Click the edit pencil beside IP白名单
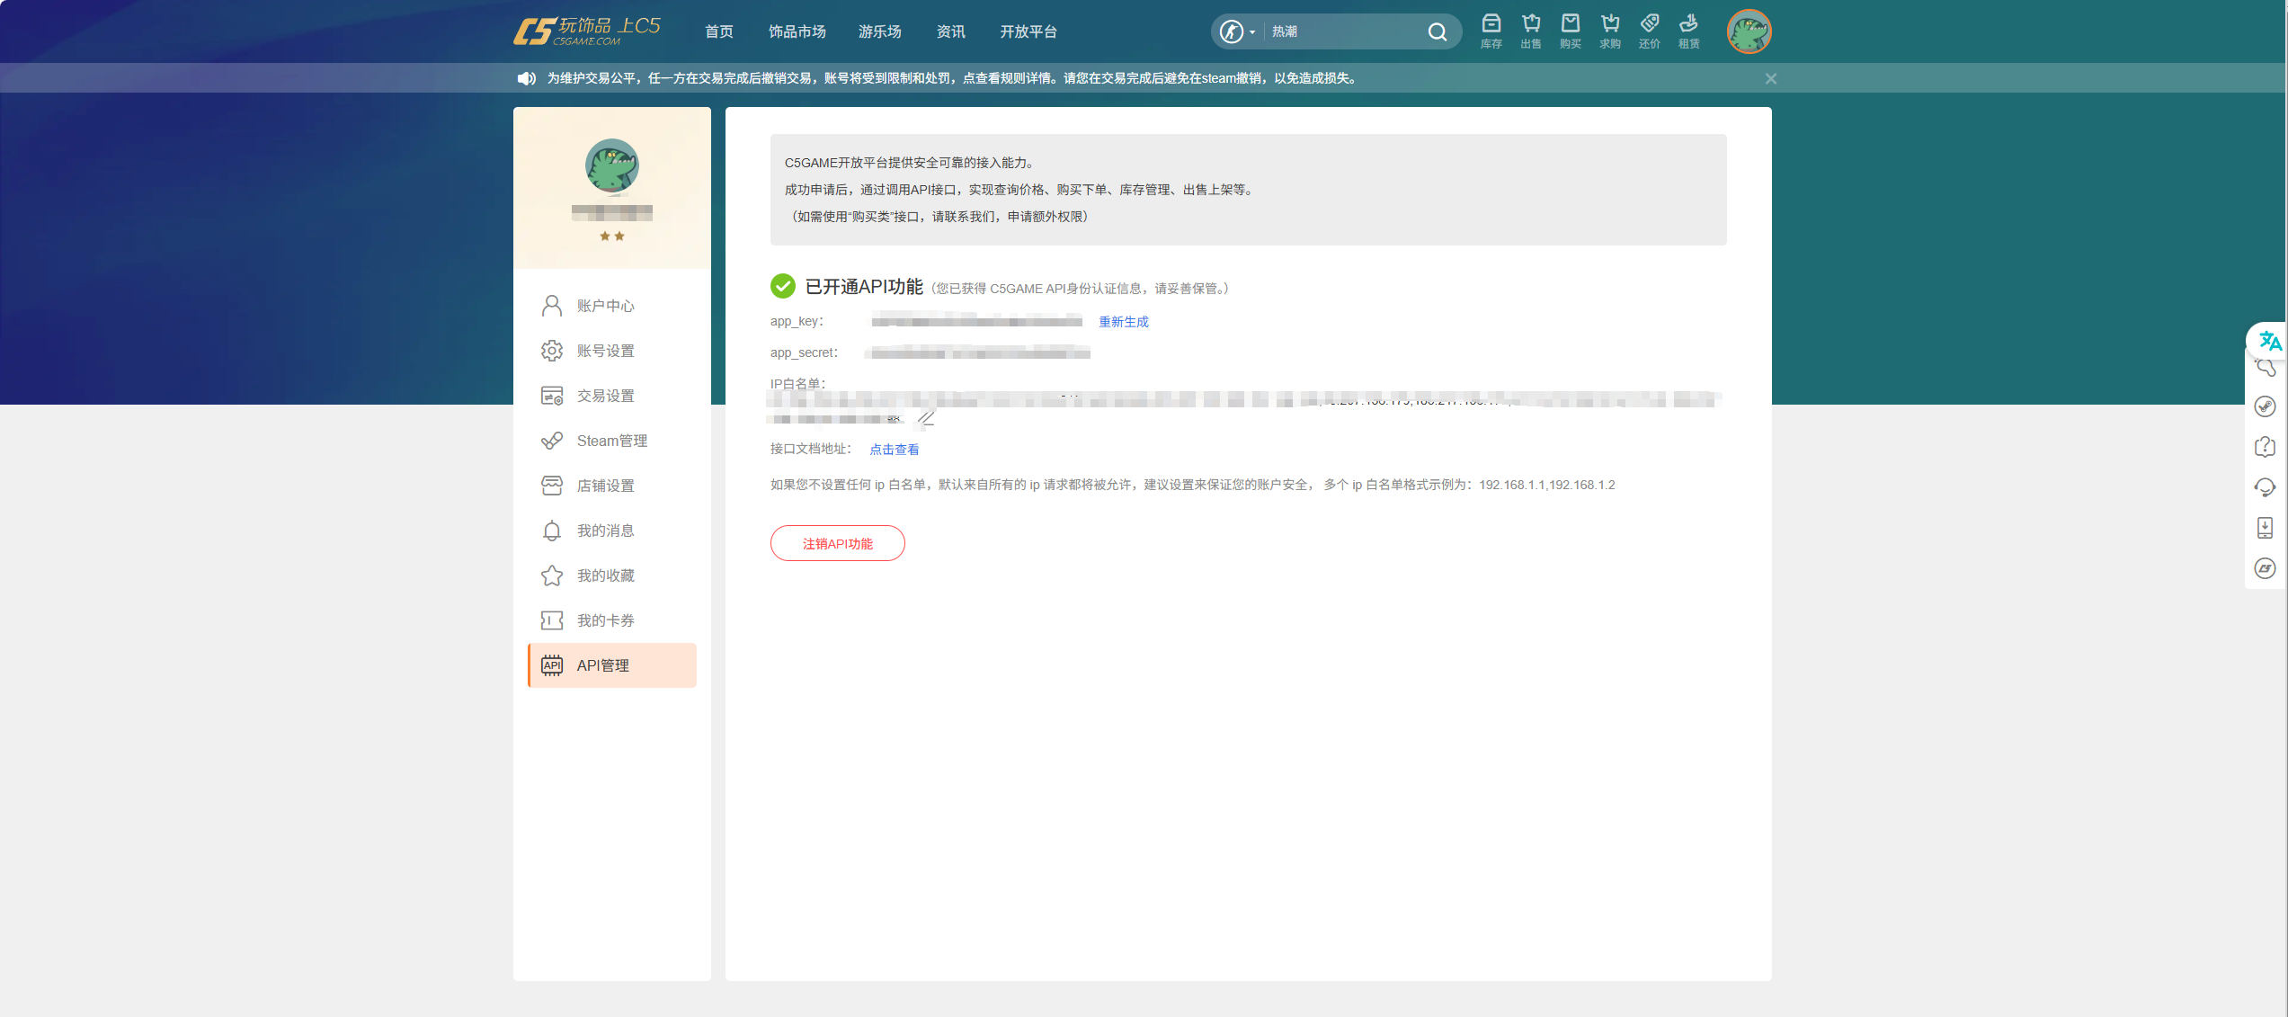 [926, 417]
